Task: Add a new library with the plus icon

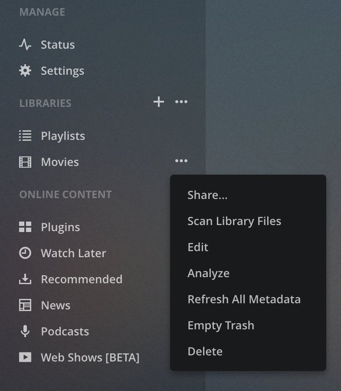Action: tap(159, 102)
